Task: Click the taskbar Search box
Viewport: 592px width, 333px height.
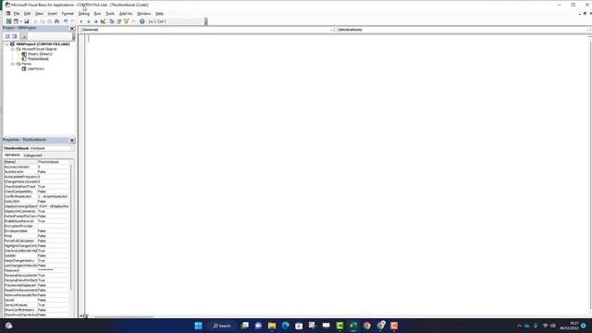Action: 222,326
